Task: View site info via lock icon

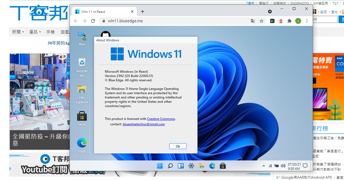Action: click(x=103, y=21)
